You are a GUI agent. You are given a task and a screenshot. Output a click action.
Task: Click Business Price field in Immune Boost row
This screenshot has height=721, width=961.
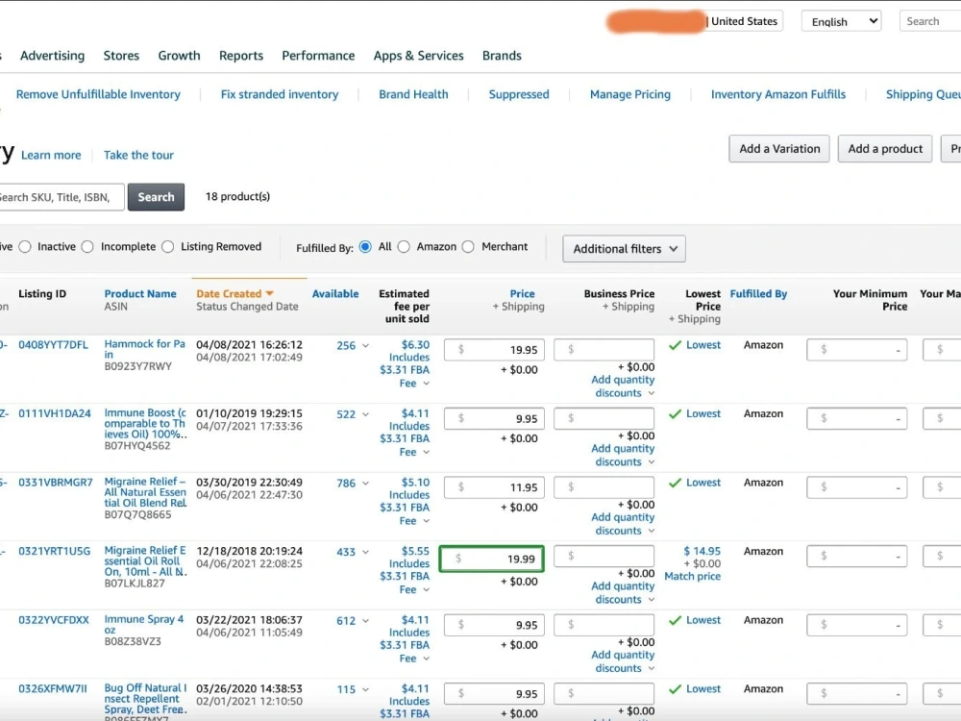(604, 418)
